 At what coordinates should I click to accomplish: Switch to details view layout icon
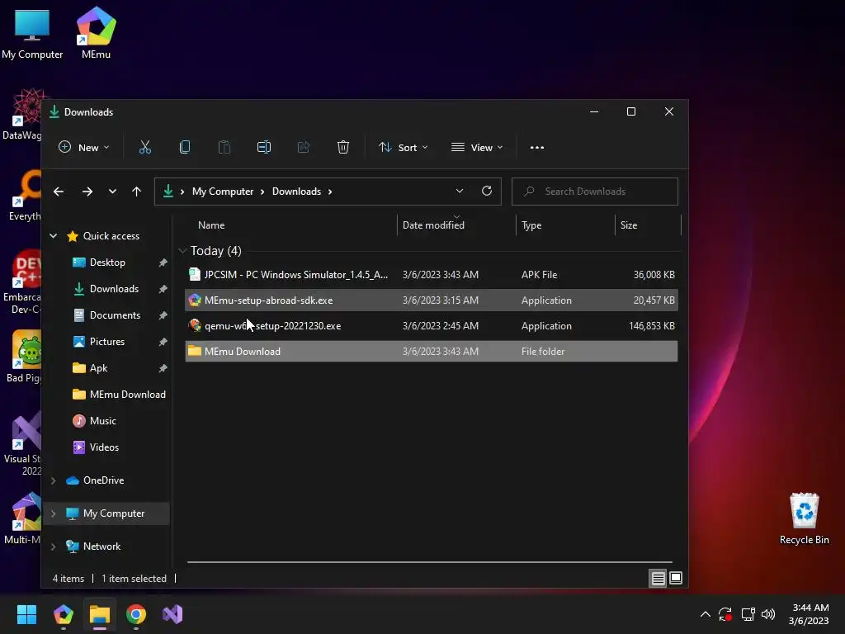(x=658, y=579)
